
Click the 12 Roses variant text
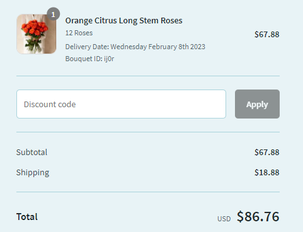79,33
